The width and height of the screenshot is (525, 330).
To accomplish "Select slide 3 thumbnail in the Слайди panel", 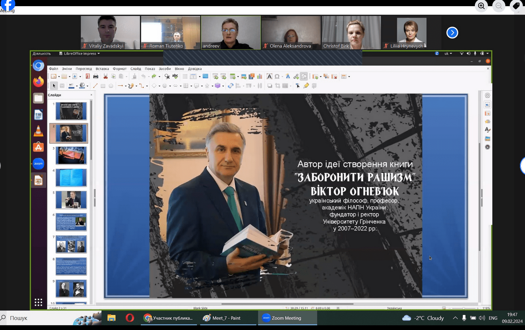I will (71, 155).
